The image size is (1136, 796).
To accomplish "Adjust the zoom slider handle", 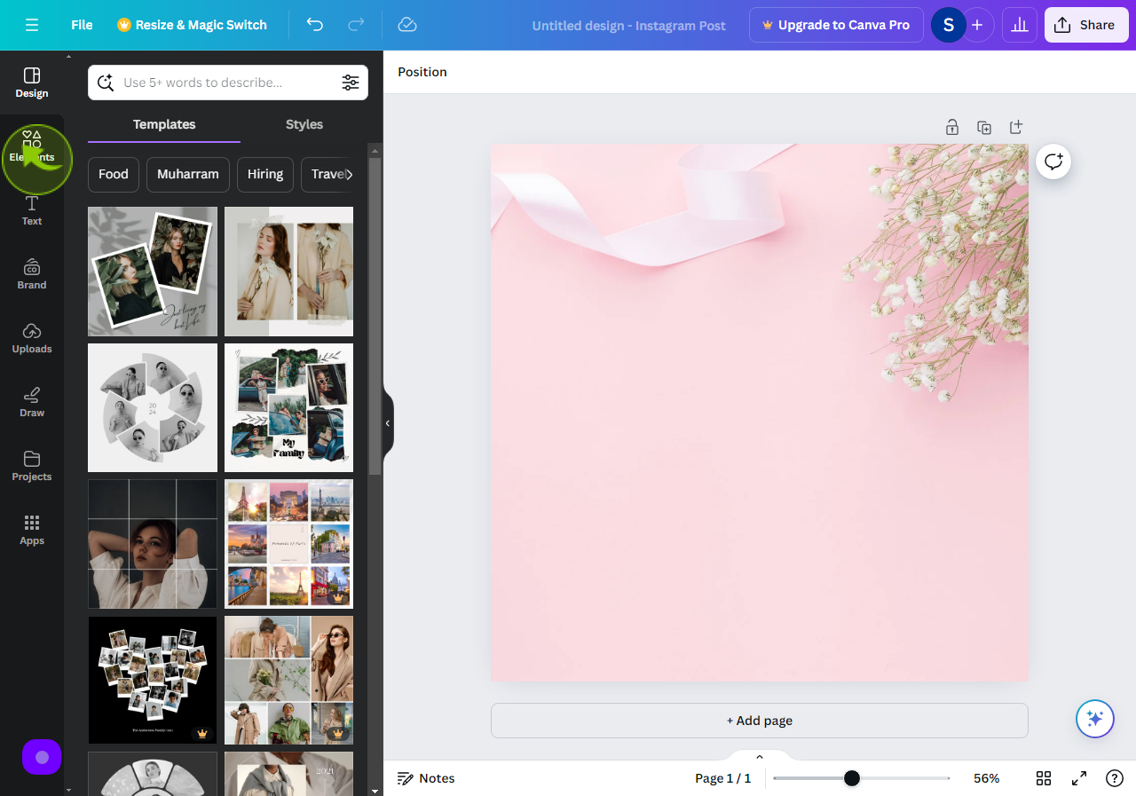I will pos(852,778).
